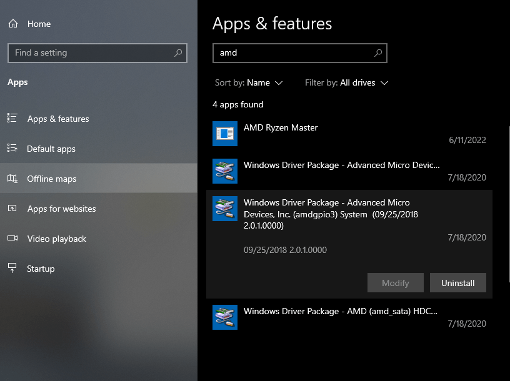Click the Startup icon in sidebar
This screenshot has width=510, height=381.
pos(12,268)
